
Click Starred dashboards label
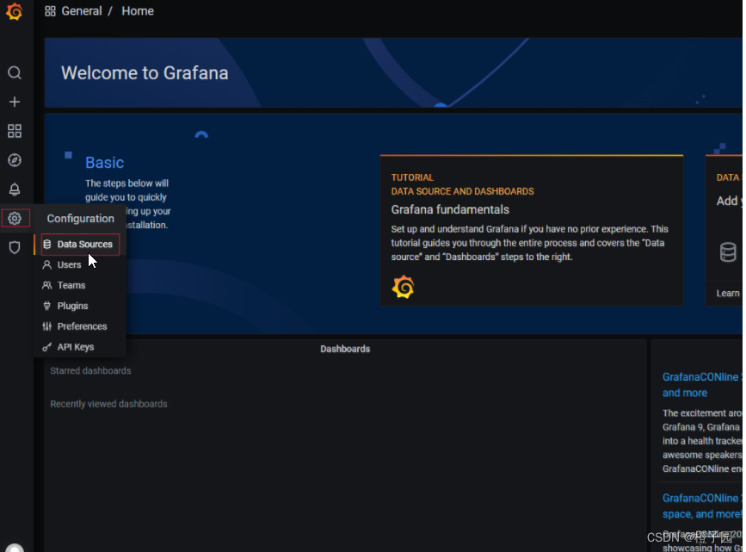click(90, 370)
